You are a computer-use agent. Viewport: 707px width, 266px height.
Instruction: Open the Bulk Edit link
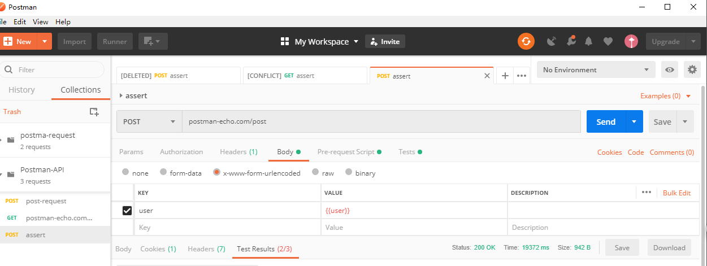coord(676,193)
